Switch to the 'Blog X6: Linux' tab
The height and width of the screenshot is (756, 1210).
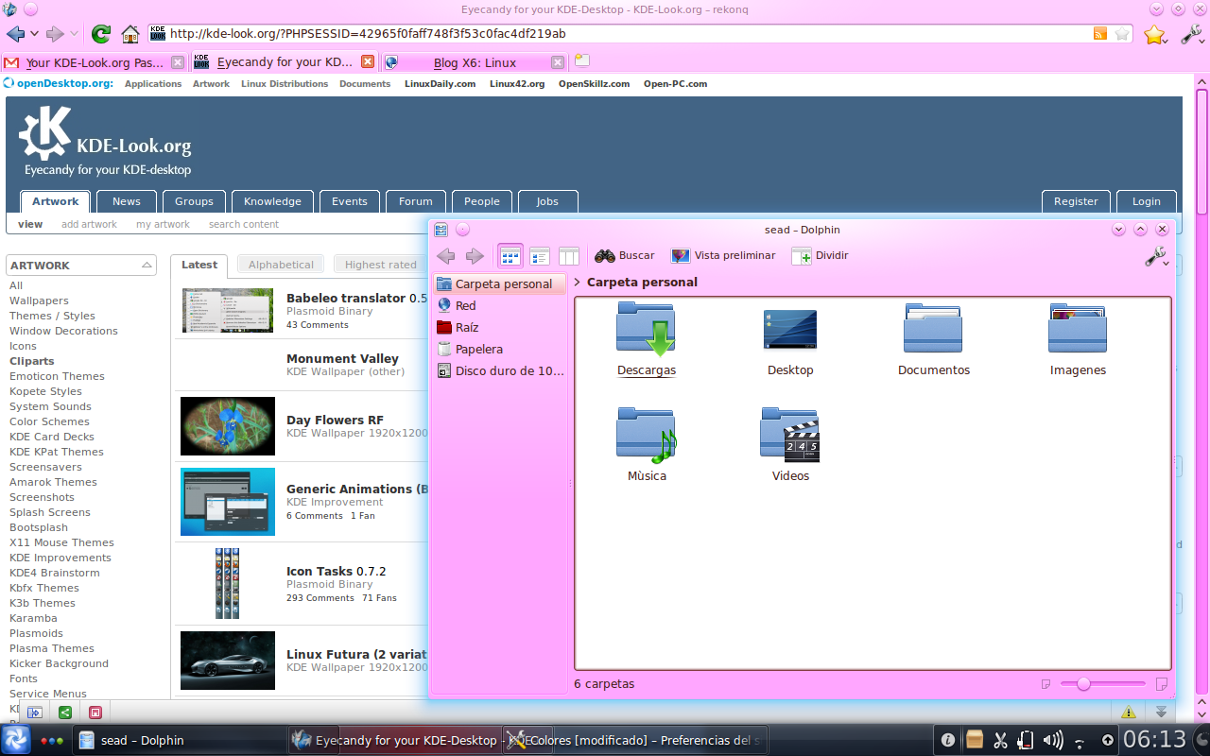[475, 62]
